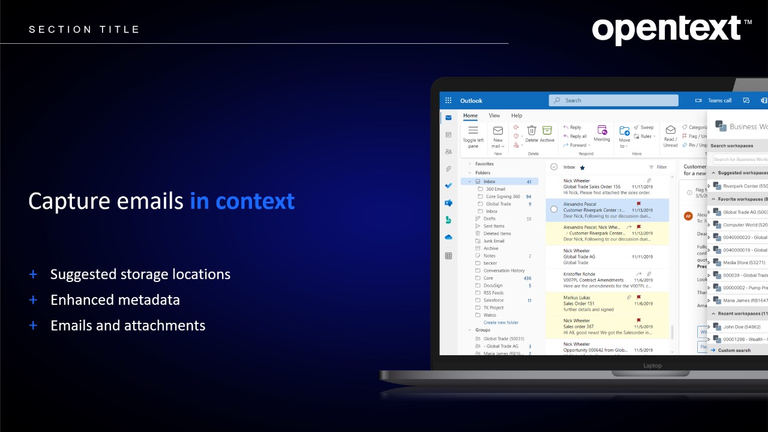Click the star next to Inbox
Image resolution: width=768 pixels, height=432 pixels.
pos(582,167)
